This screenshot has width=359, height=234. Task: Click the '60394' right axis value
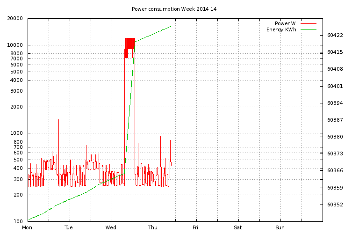tap(335, 103)
